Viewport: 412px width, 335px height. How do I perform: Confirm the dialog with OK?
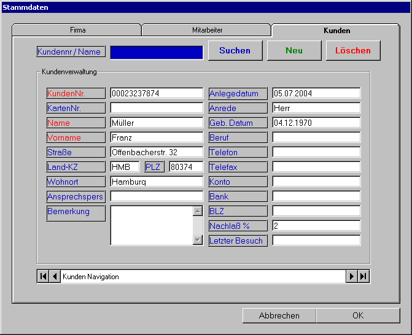[358, 315]
